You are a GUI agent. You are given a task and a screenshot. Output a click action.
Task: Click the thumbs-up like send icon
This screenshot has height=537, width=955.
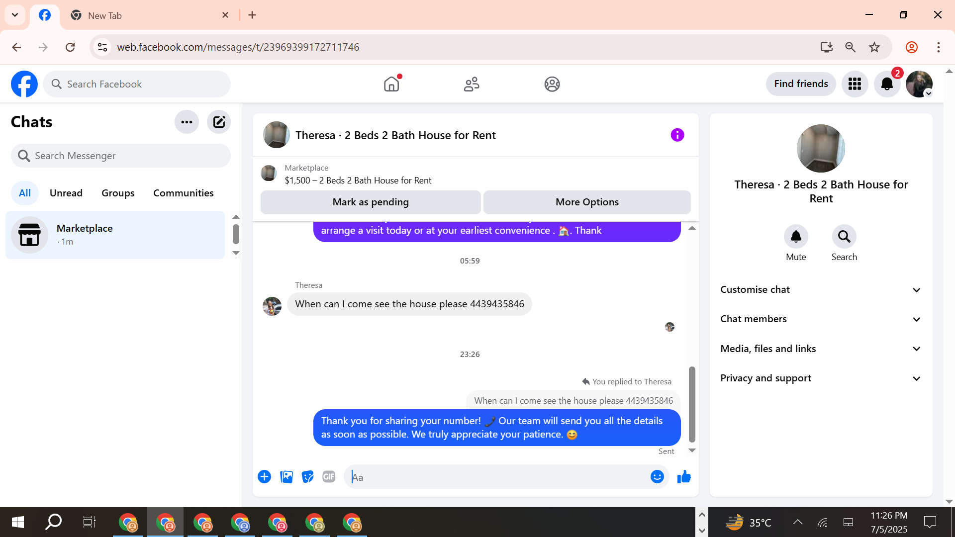tap(684, 477)
